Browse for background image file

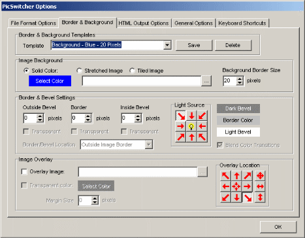206,81
